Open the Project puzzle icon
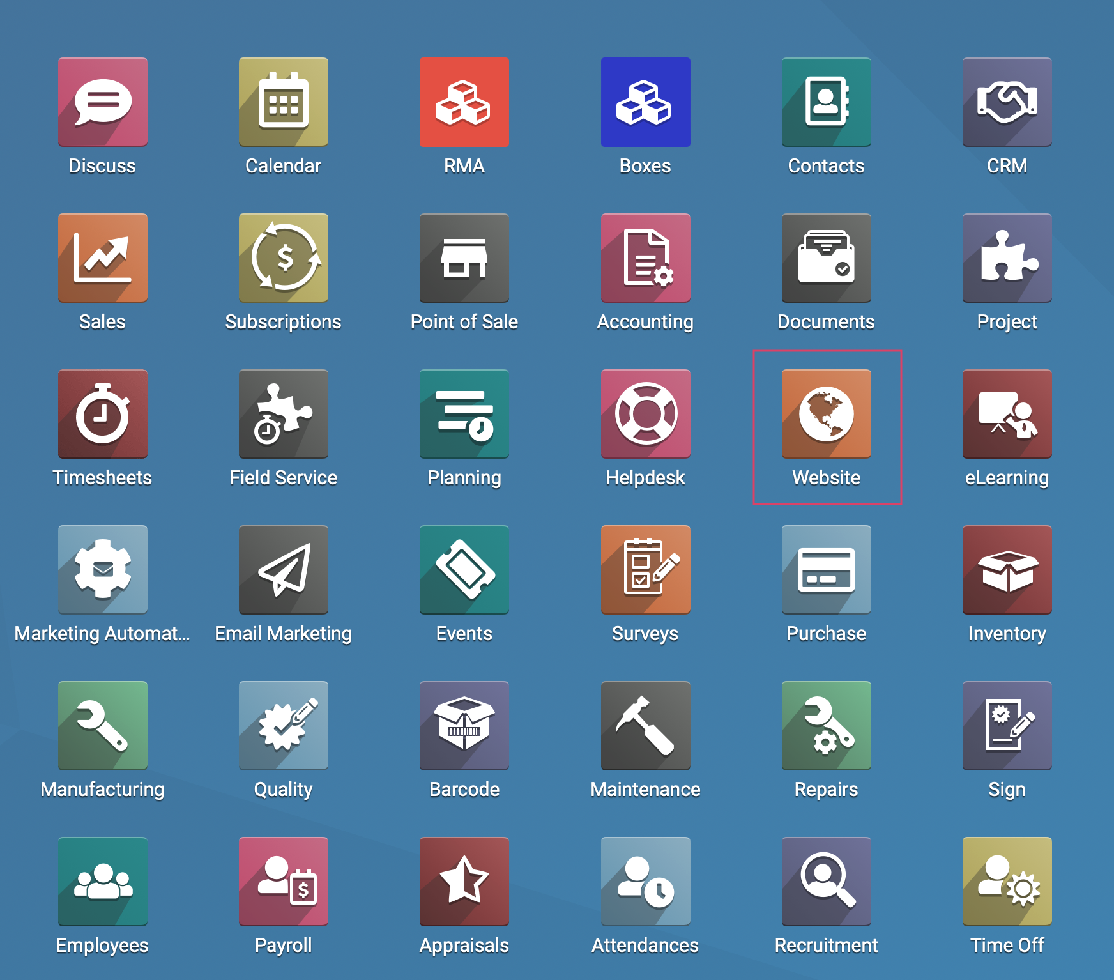Image resolution: width=1114 pixels, height=980 pixels. pyautogui.click(x=1007, y=258)
